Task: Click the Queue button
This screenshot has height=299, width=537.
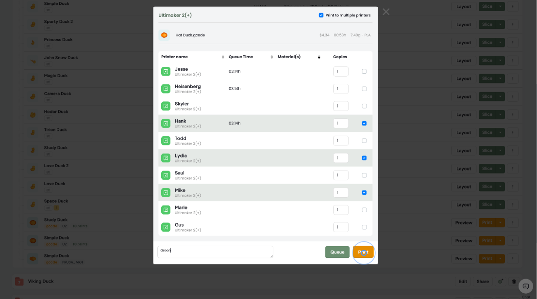Action: (x=337, y=252)
